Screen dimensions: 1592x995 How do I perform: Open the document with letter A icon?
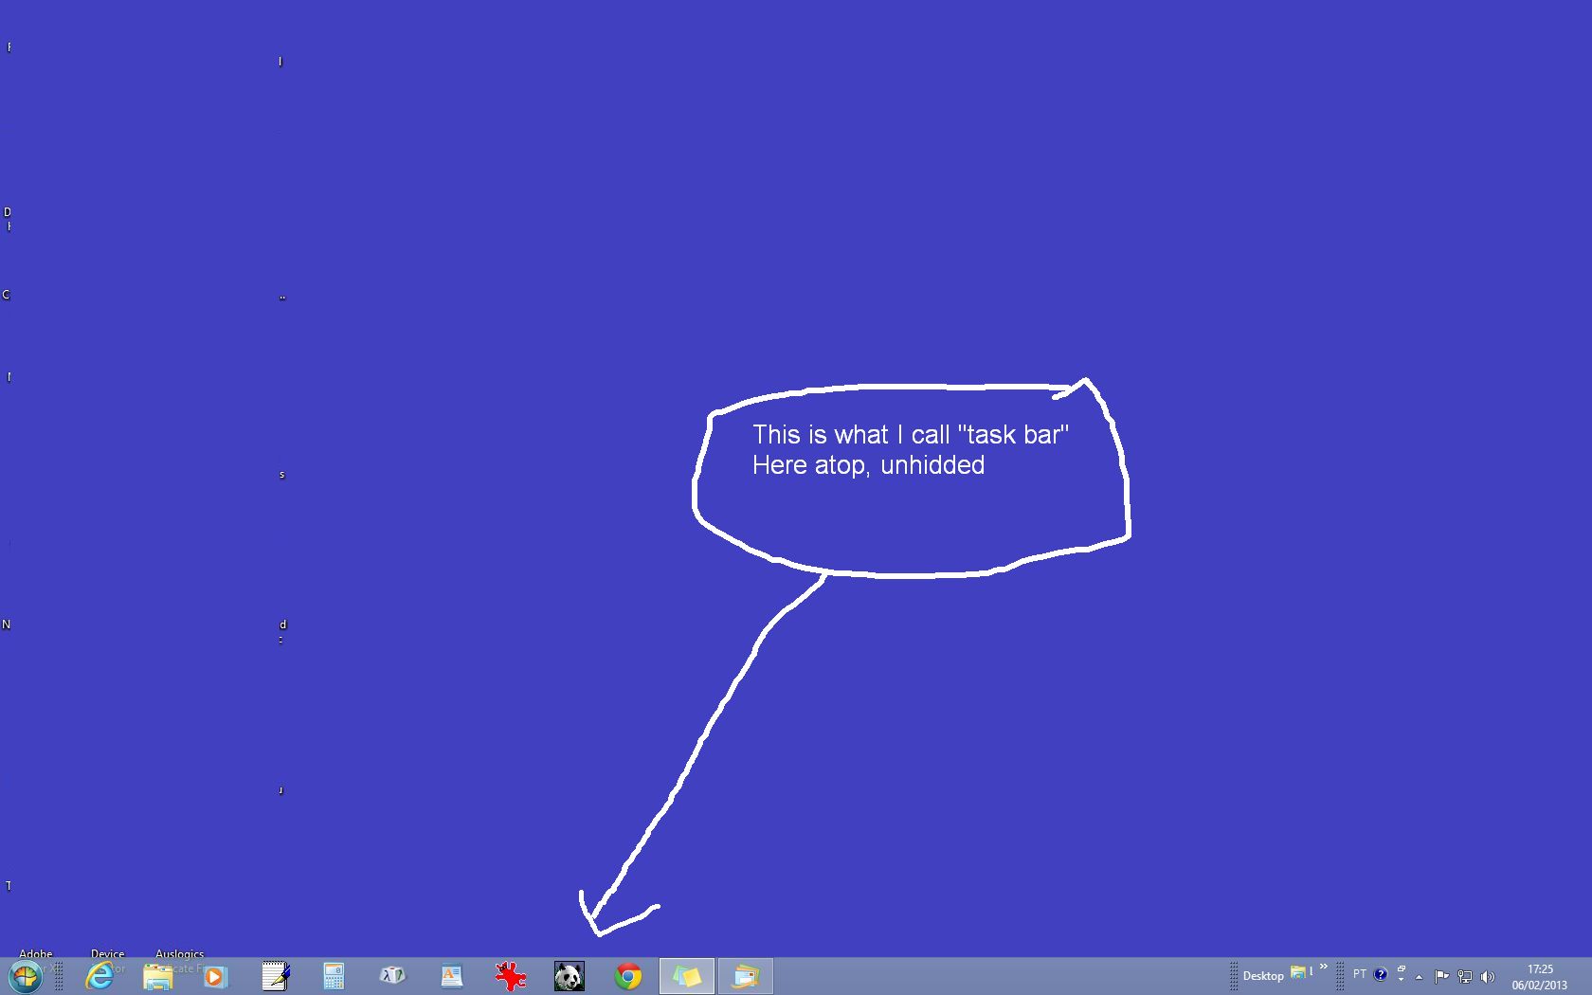click(451, 976)
